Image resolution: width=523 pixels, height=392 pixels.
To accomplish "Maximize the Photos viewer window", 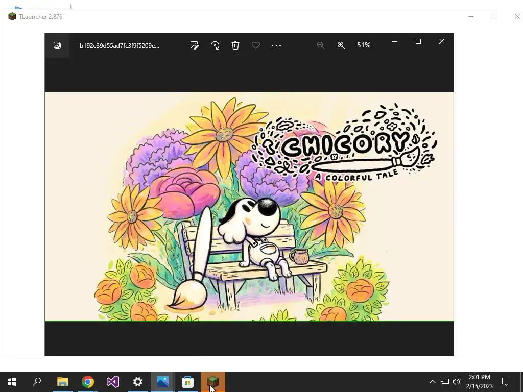I will click(x=418, y=41).
